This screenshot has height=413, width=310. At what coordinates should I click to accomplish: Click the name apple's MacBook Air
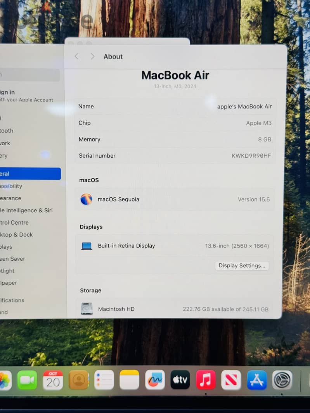244,107
